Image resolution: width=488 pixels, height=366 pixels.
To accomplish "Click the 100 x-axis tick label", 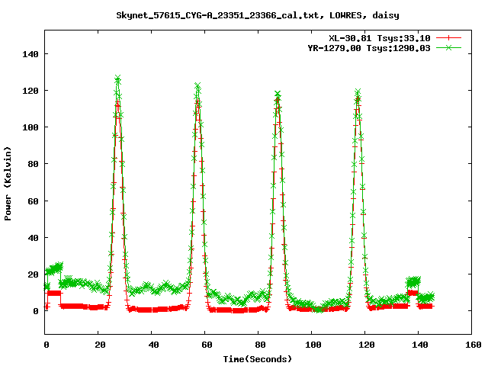I will (313, 345).
